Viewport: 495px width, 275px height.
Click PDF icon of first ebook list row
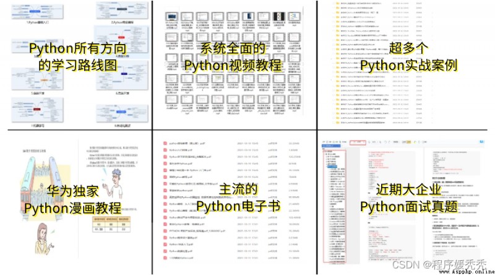pyautogui.click(x=165, y=143)
